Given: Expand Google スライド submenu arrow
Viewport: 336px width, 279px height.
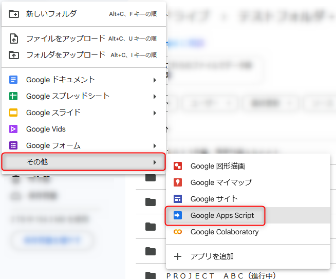Looking at the screenshot, I should 155,113.
